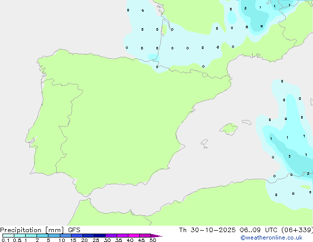
Task: Select the 30–35 mm purple legend swatch
Action: click(x=111, y=236)
